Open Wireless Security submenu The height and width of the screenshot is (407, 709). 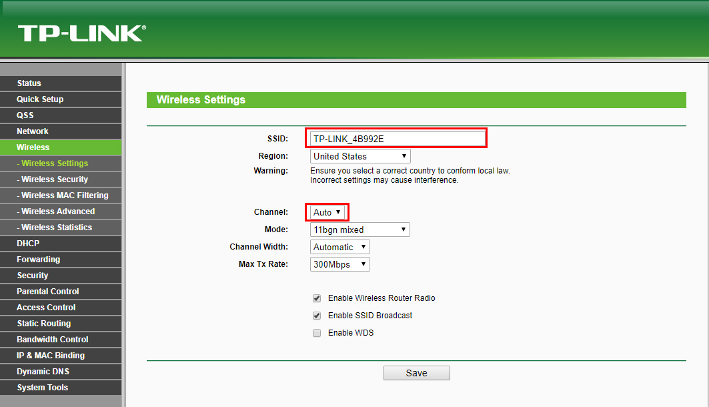(x=61, y=179)
